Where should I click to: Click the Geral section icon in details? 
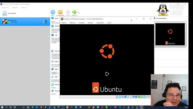(52, 18)
